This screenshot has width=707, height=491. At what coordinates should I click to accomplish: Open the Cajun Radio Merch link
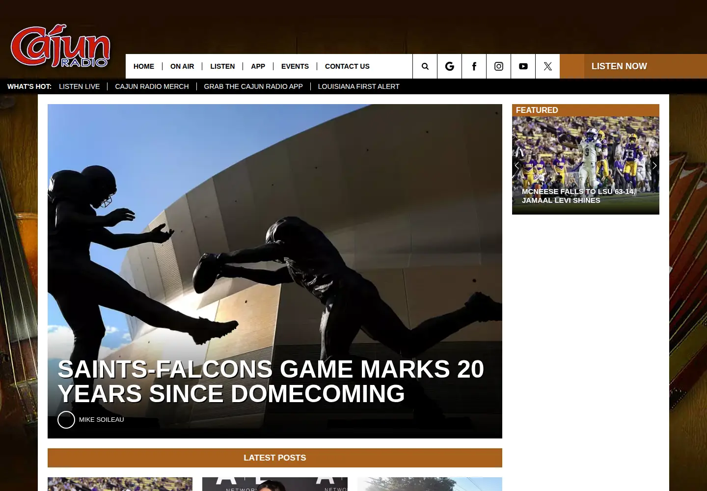152,86
